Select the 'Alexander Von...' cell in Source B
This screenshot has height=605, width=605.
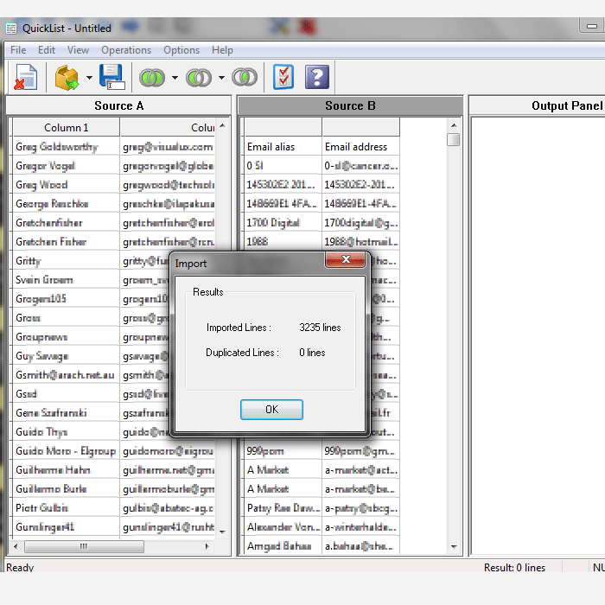283,526
